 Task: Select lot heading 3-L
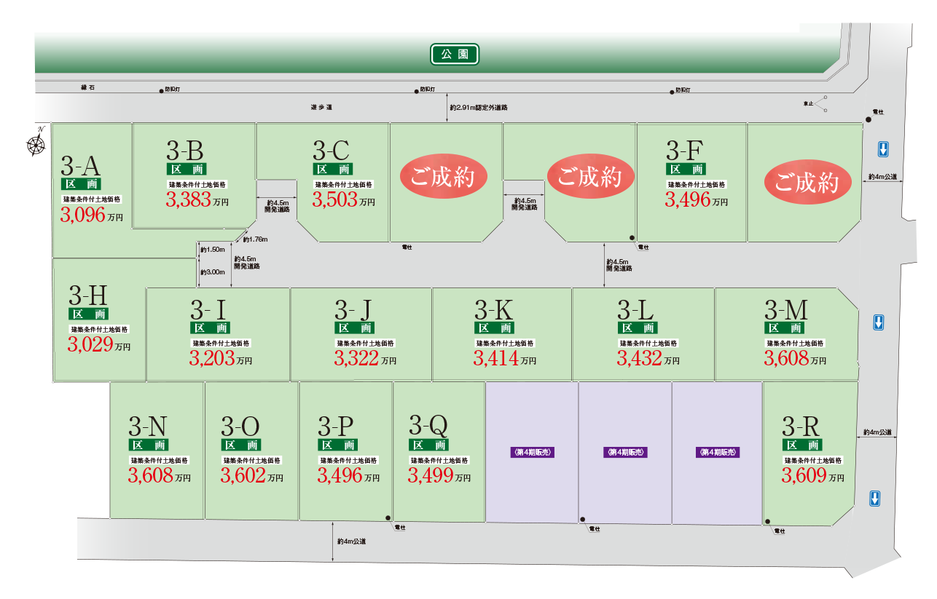pos(635,309)
